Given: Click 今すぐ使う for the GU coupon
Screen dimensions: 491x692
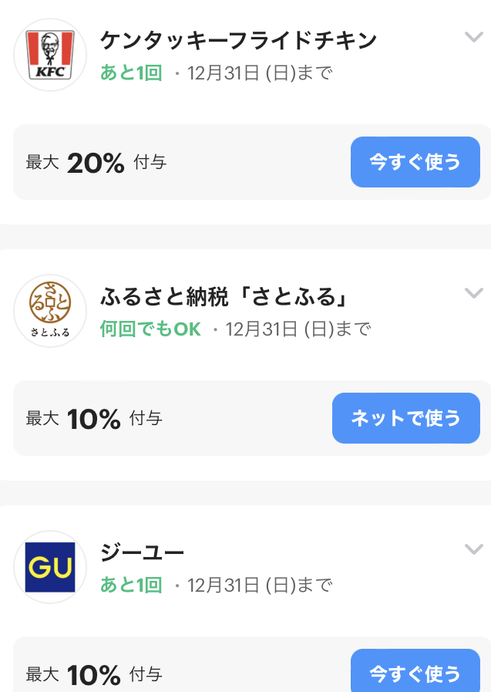Looking at the screenshot, I should pyautogui.click(x=415, y=671).
